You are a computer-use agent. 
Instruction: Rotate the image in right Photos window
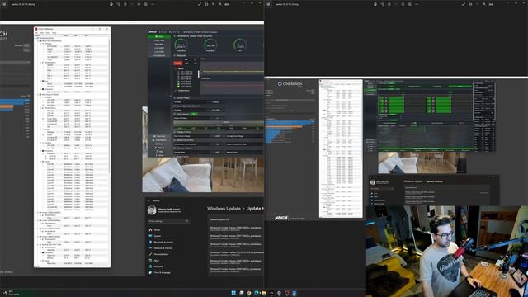click(x=382, y=4)
